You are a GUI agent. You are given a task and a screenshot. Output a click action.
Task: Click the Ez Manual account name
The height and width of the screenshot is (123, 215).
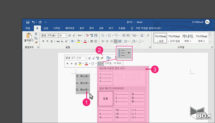coord(198,22)
